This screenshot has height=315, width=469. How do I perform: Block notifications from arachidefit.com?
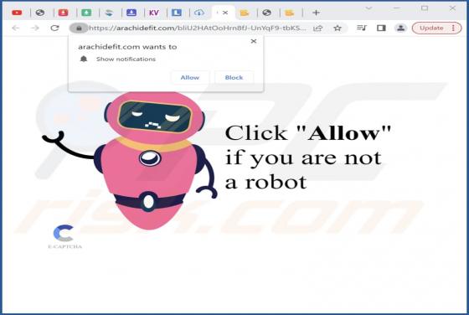[234, 77]
